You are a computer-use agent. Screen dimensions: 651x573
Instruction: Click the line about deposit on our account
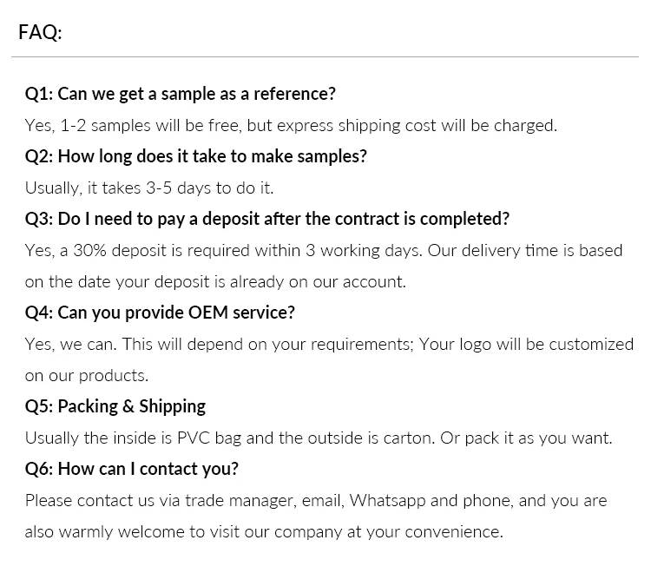(x=215, y=281)
